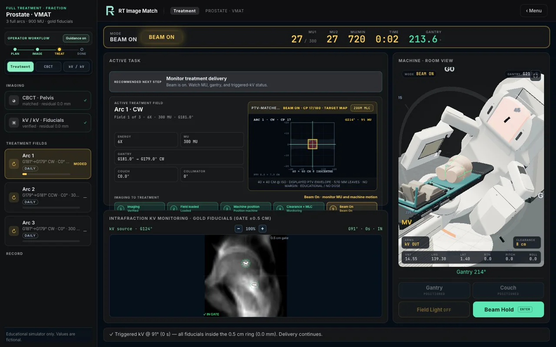The width and height of the screenshot is (556, 347).
Task: Switch to sidebar Treatment mode tab
Action: click(20, 67)
